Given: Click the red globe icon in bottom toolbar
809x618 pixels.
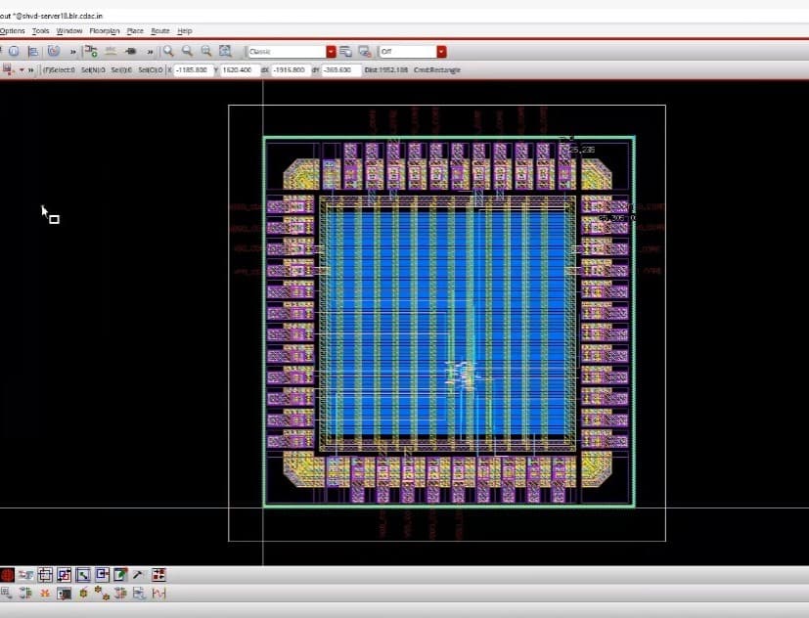Looking at the screenshot, I should [x=7, y=575].
